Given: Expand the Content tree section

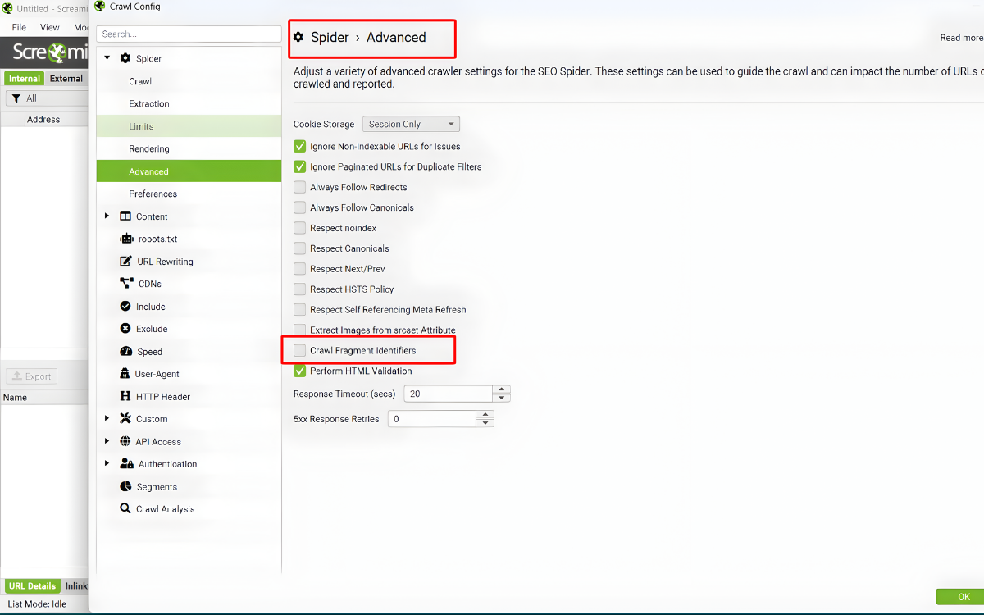Looking at the screenshot, I should (107, 216).
